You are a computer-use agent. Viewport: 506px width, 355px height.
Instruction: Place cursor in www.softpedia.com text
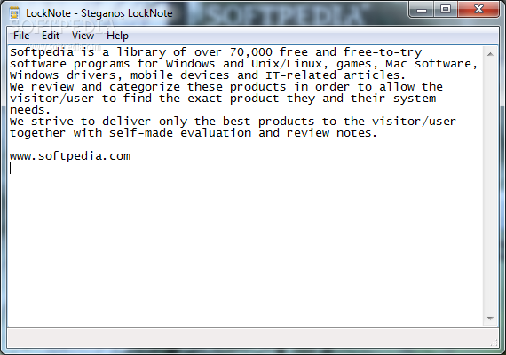pos(70,156)
